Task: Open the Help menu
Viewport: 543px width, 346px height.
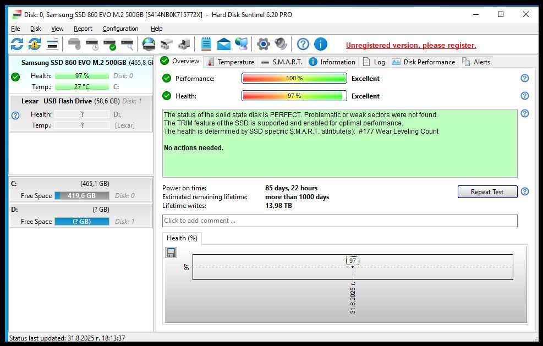Action: [157, 29]
